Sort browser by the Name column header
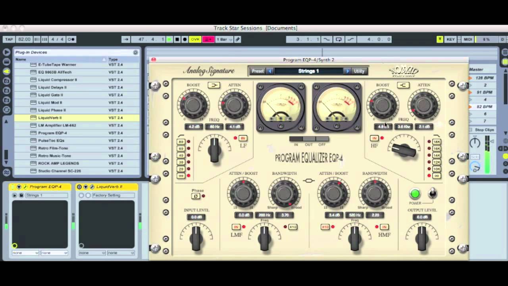 pos(60,60)
